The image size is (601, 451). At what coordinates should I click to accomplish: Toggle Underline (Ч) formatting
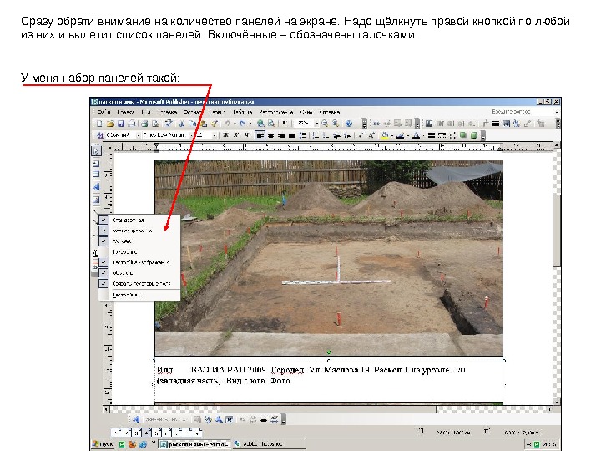pos(247,135)
